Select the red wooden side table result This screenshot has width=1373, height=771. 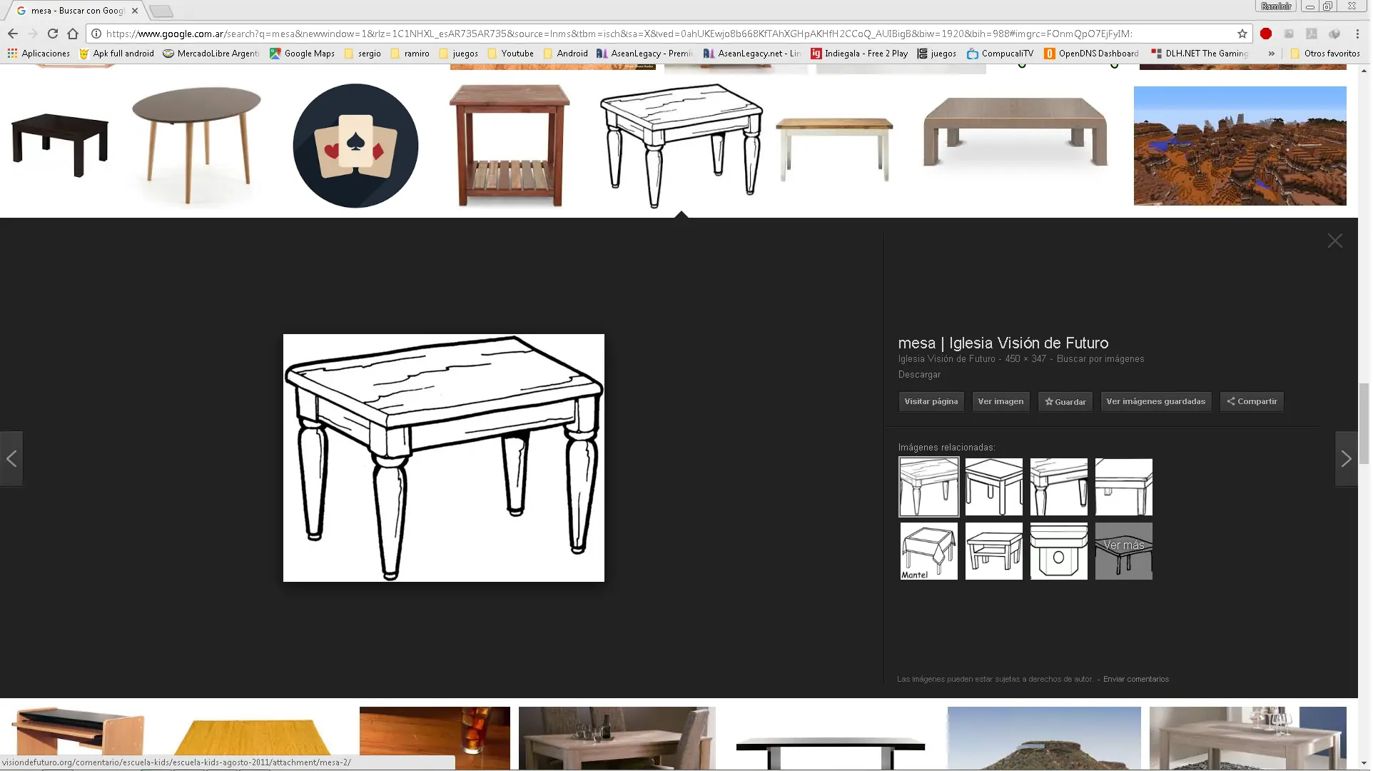[509, 146]
